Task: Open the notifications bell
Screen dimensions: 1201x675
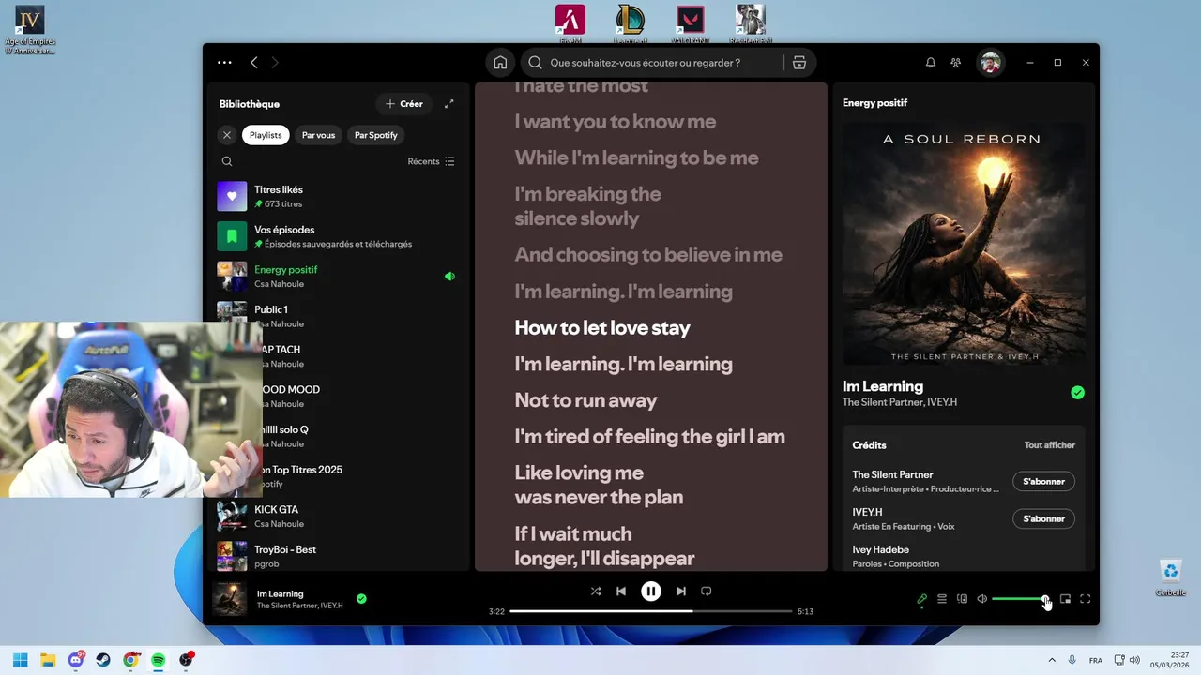Action: (x=931, y=63)
